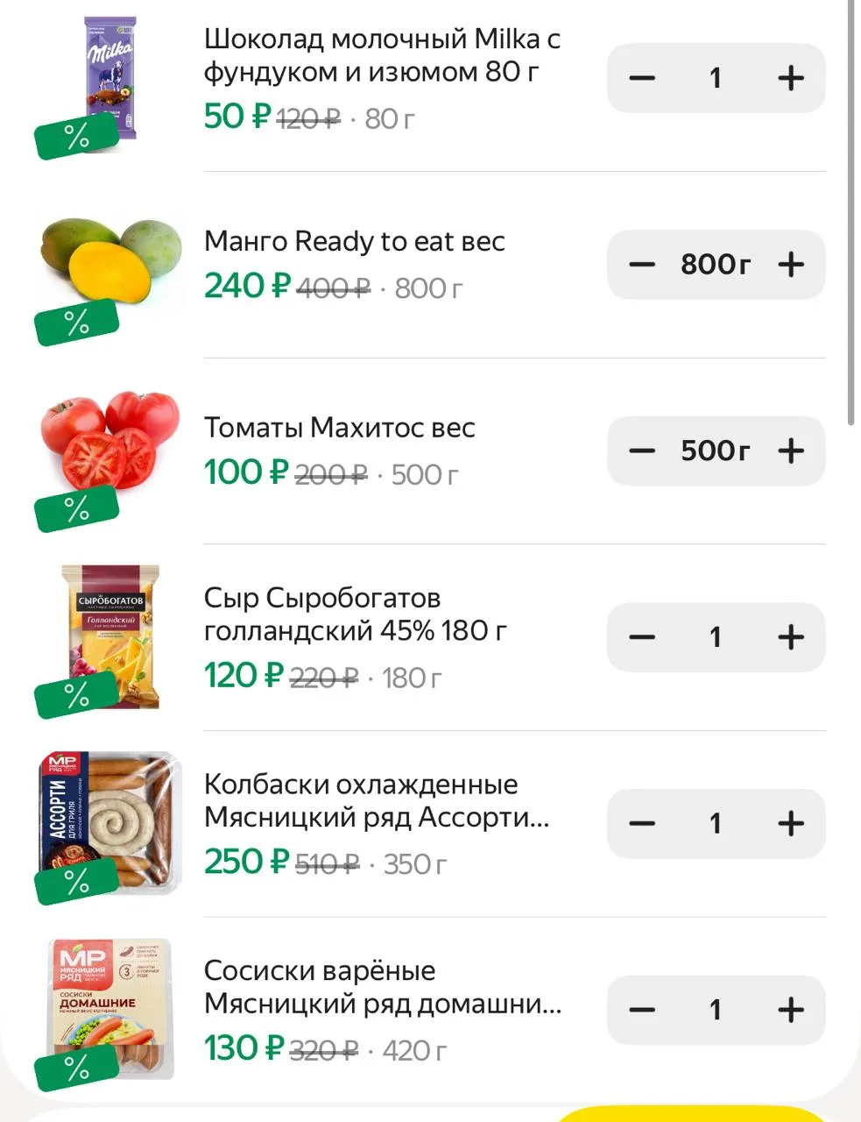Open Колбаски охлажденные Мясницкий ряд product title
The width and height of the screenshot is (861, 1122).
tap(377, 800)
